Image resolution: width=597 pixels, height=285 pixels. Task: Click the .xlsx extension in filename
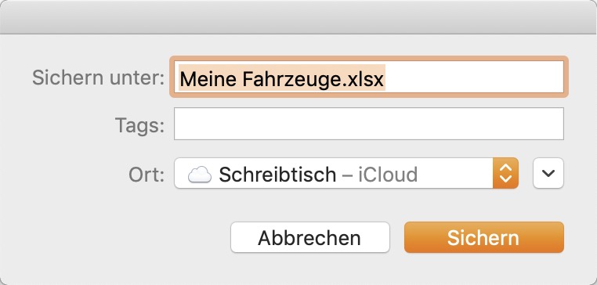pyautogui.click(x=365, y=78)
